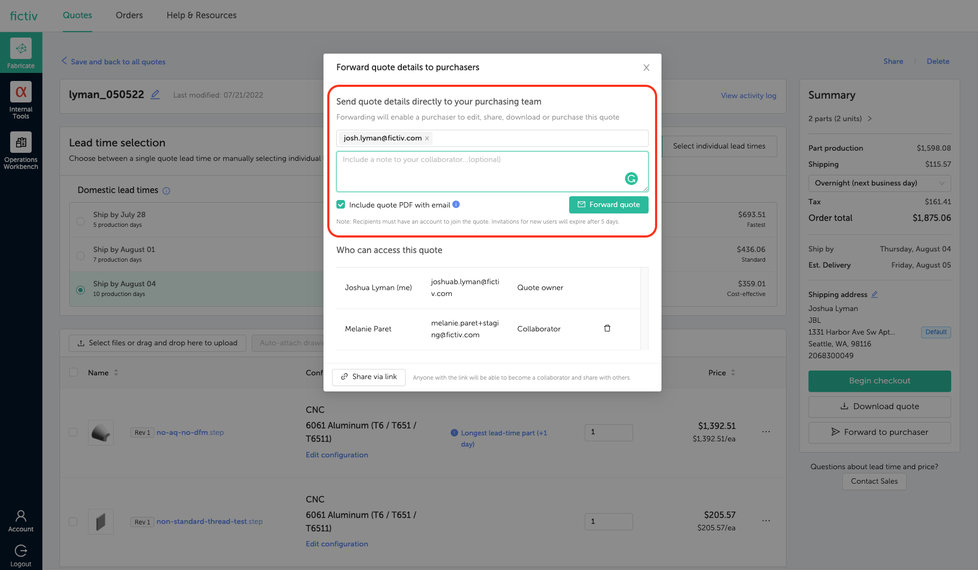Toggle Include quote PDF with email checkbox
Screen dimensions: 978x570
[x=341, y=204]
